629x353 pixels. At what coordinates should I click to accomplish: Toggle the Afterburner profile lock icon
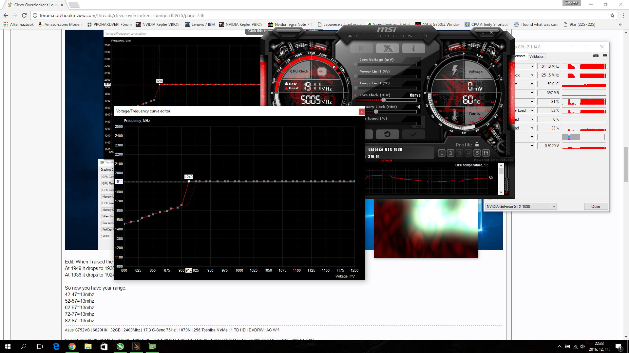[477, 144]
